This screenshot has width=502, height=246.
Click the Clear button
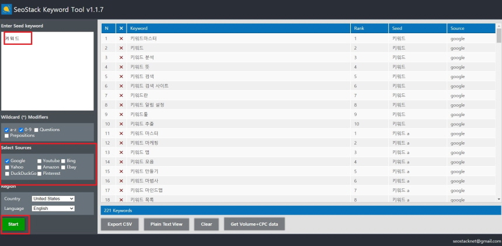(207, 224)
